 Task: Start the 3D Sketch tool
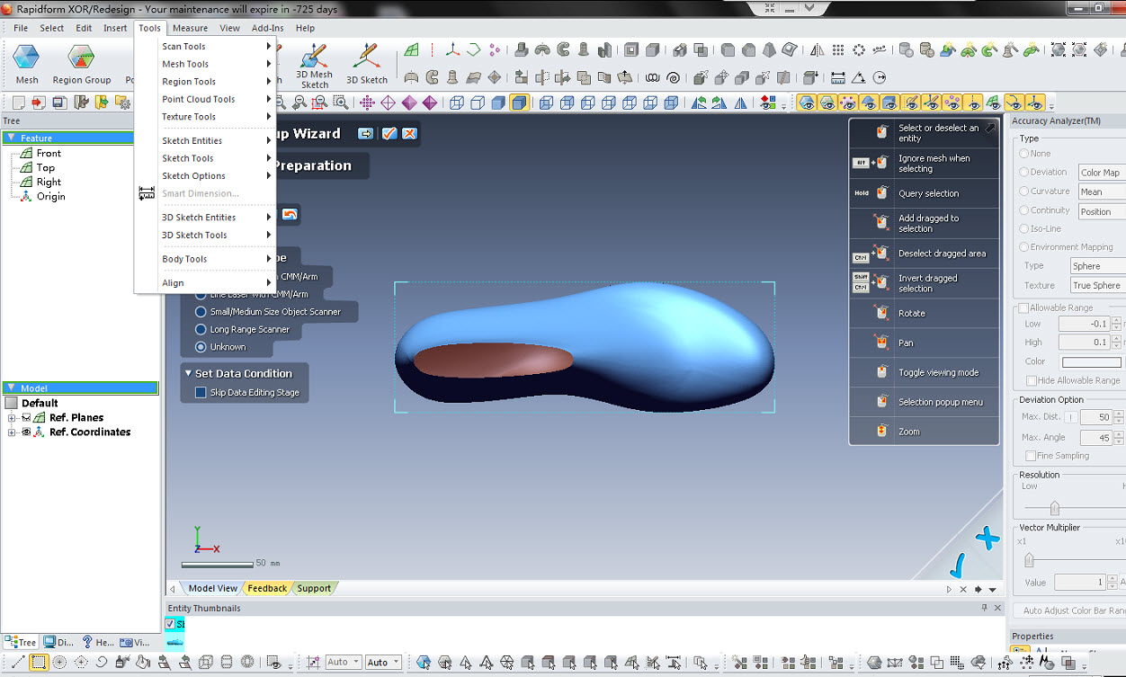tap(367, 65)
